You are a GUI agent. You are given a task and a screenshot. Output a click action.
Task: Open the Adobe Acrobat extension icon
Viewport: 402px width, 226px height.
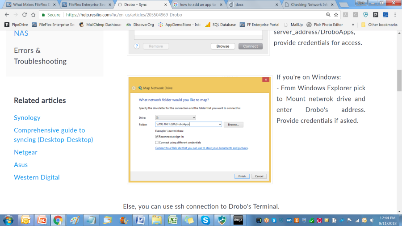point(346,15)
